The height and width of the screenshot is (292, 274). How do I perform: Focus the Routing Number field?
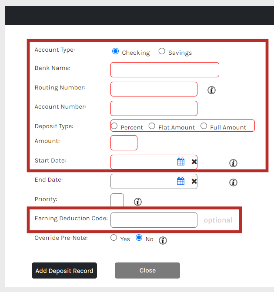pyautogui.click(x=154, y=89)
